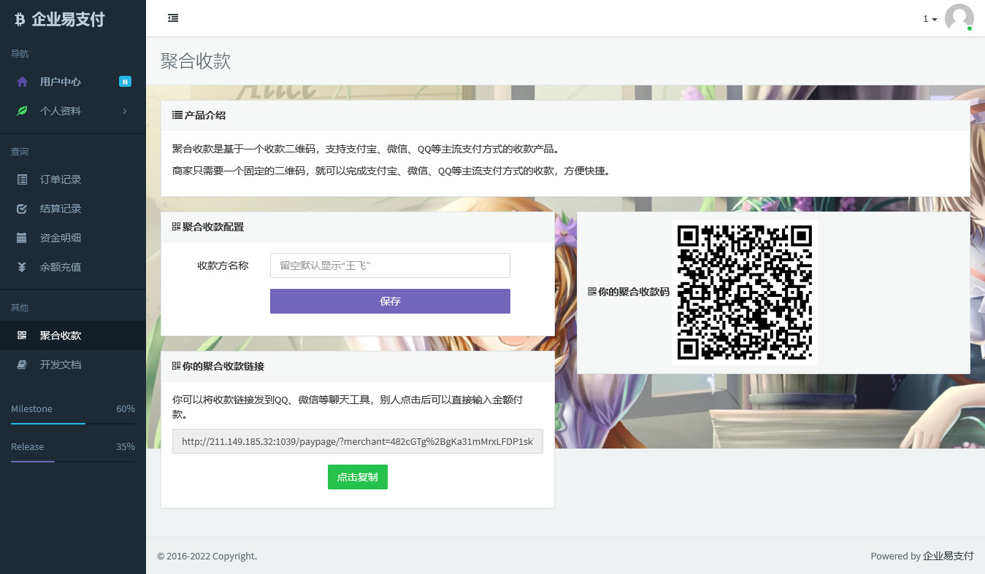This screenshot has width=985, height=574.
Task: Click the 聚合收款码 QR code image
Action: click(744, 292)
